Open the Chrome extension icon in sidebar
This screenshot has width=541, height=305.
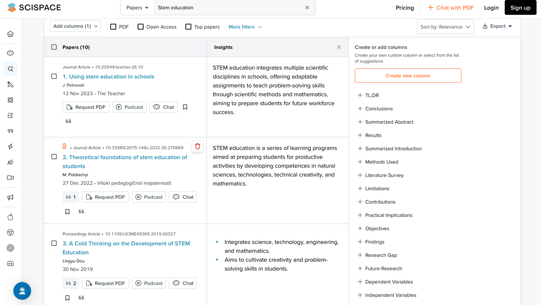tap(10, 233)
